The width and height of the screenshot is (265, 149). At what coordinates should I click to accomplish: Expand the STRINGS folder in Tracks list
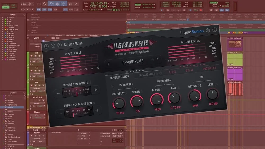7,59
